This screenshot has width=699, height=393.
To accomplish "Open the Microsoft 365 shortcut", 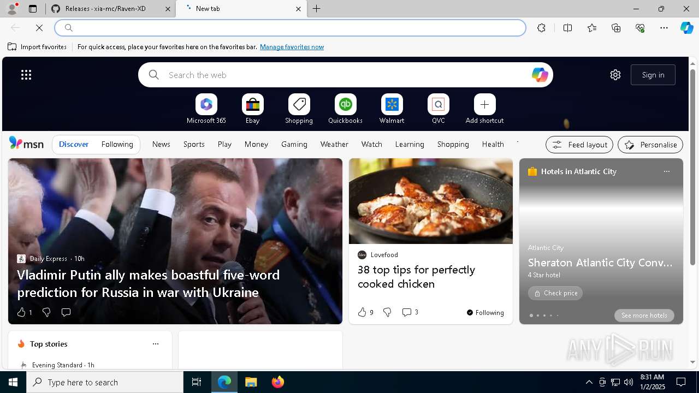I will (206, 109).
